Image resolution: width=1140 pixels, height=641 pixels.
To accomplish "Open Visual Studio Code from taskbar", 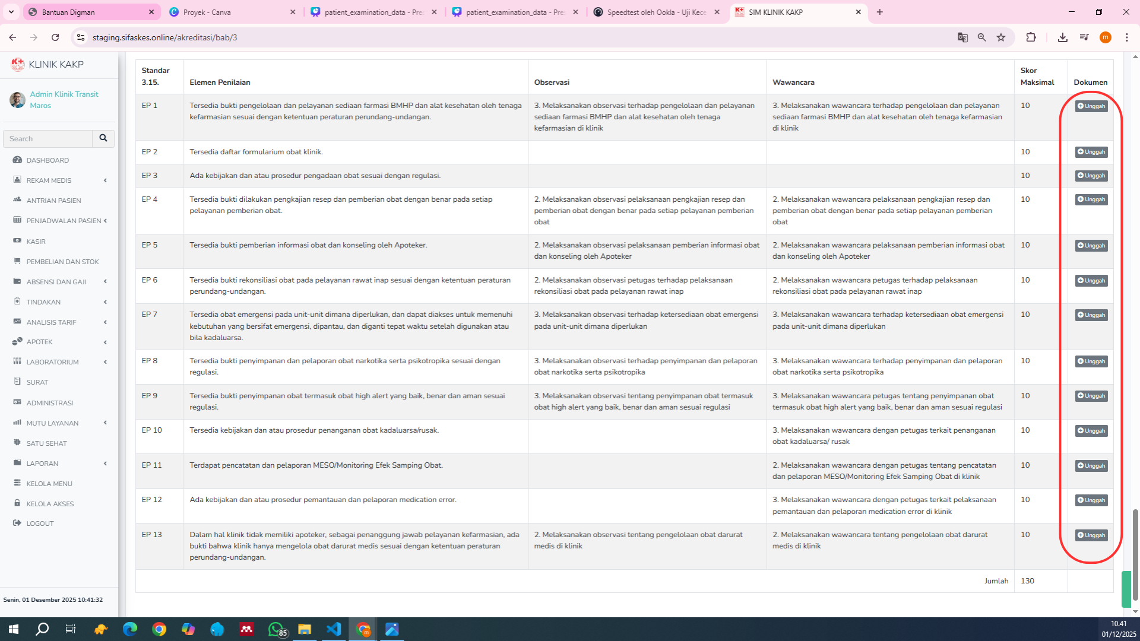I will coord(334,629).
